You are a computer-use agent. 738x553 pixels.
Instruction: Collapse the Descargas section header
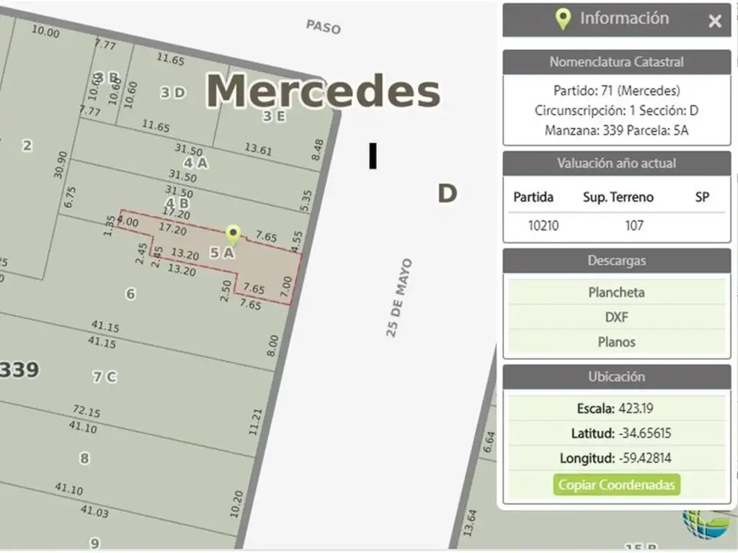[x=616, y=261]
